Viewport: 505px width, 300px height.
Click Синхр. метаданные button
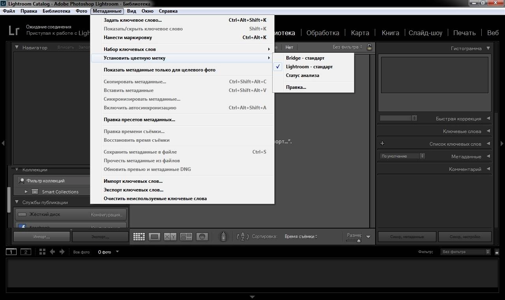407,237
